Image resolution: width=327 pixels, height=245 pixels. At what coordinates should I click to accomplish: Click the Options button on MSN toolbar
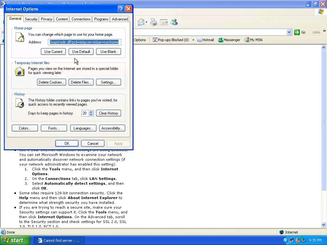click(x=140, y=40)
